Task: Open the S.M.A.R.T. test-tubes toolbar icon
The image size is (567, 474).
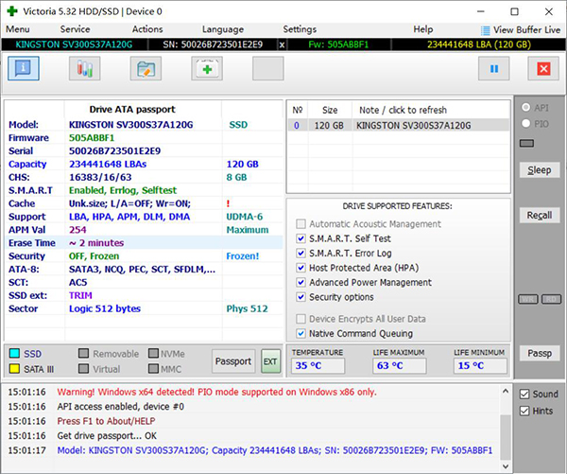Action: coord(86,69)
